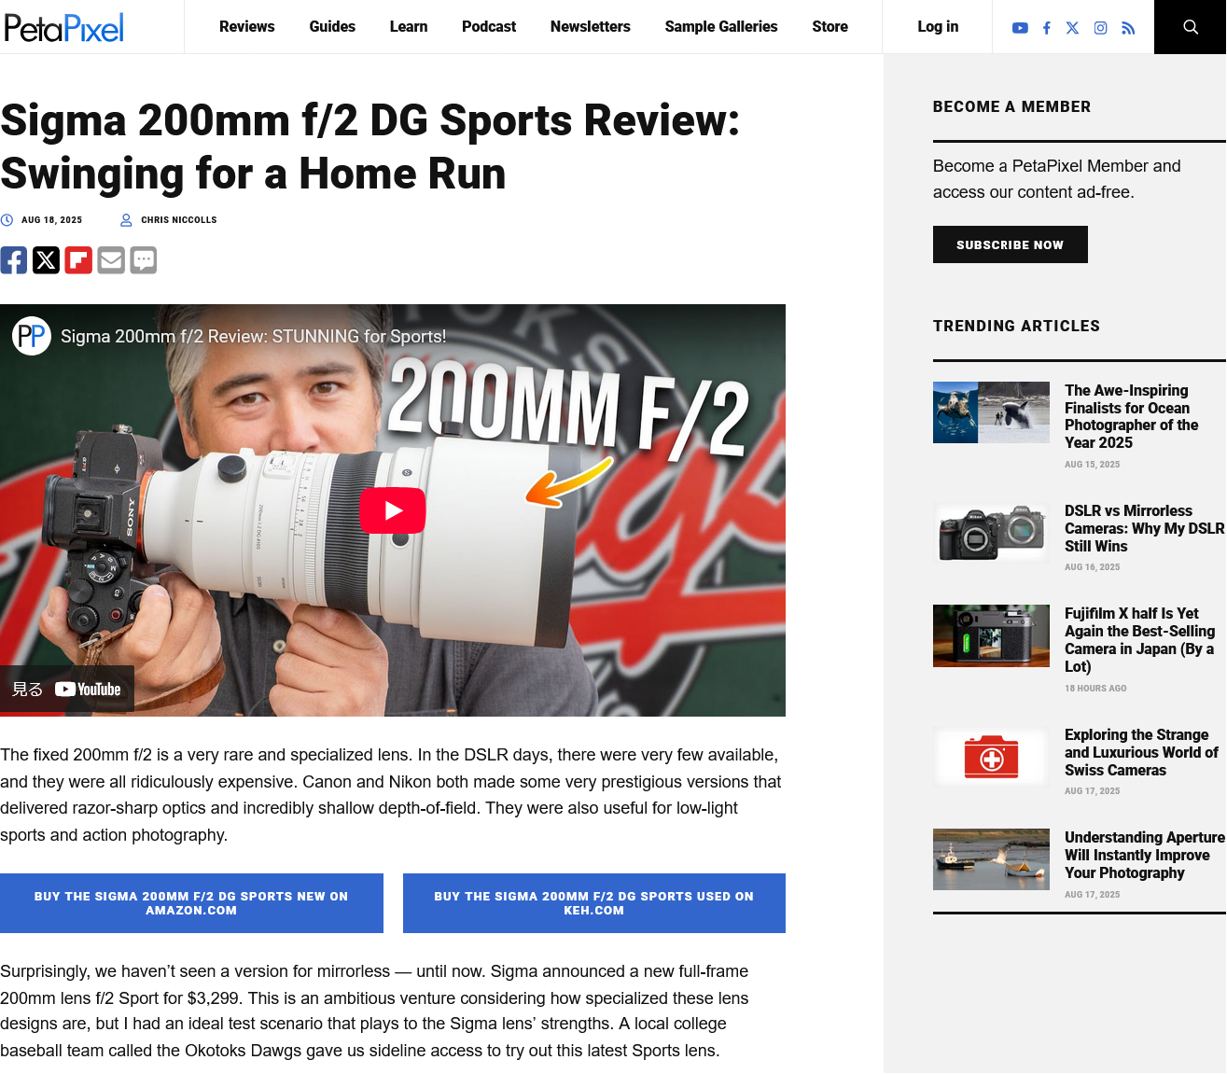Open the video title 'Sigma 200mm f/2 Review'
Image resolution: width=1227 pixels, height=1074 pixels.
tap(254, 337)
